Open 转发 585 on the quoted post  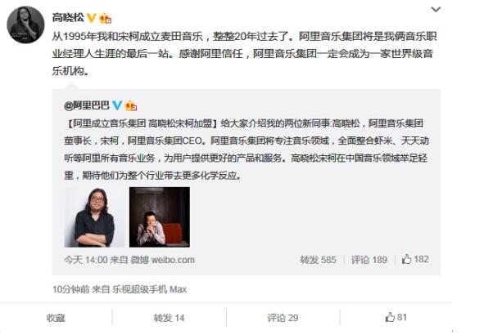click(x=318, y=260)
